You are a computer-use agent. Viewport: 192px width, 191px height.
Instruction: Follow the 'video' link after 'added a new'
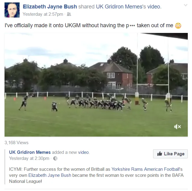tap(83, 152)
